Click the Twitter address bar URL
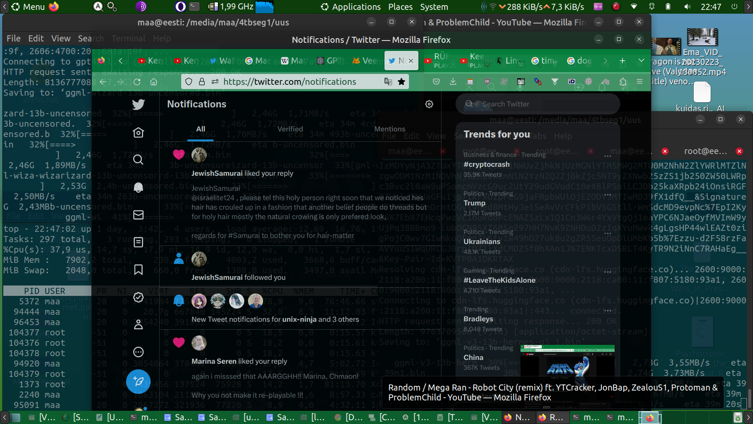Screen dimensions: 753x424 point(289,82)
